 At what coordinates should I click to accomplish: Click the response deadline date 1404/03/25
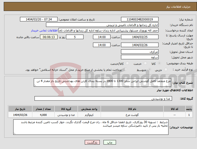tap(140, 37)
